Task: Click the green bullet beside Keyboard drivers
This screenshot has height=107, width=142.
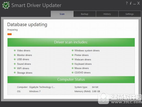Action: (x=72, y=64)
